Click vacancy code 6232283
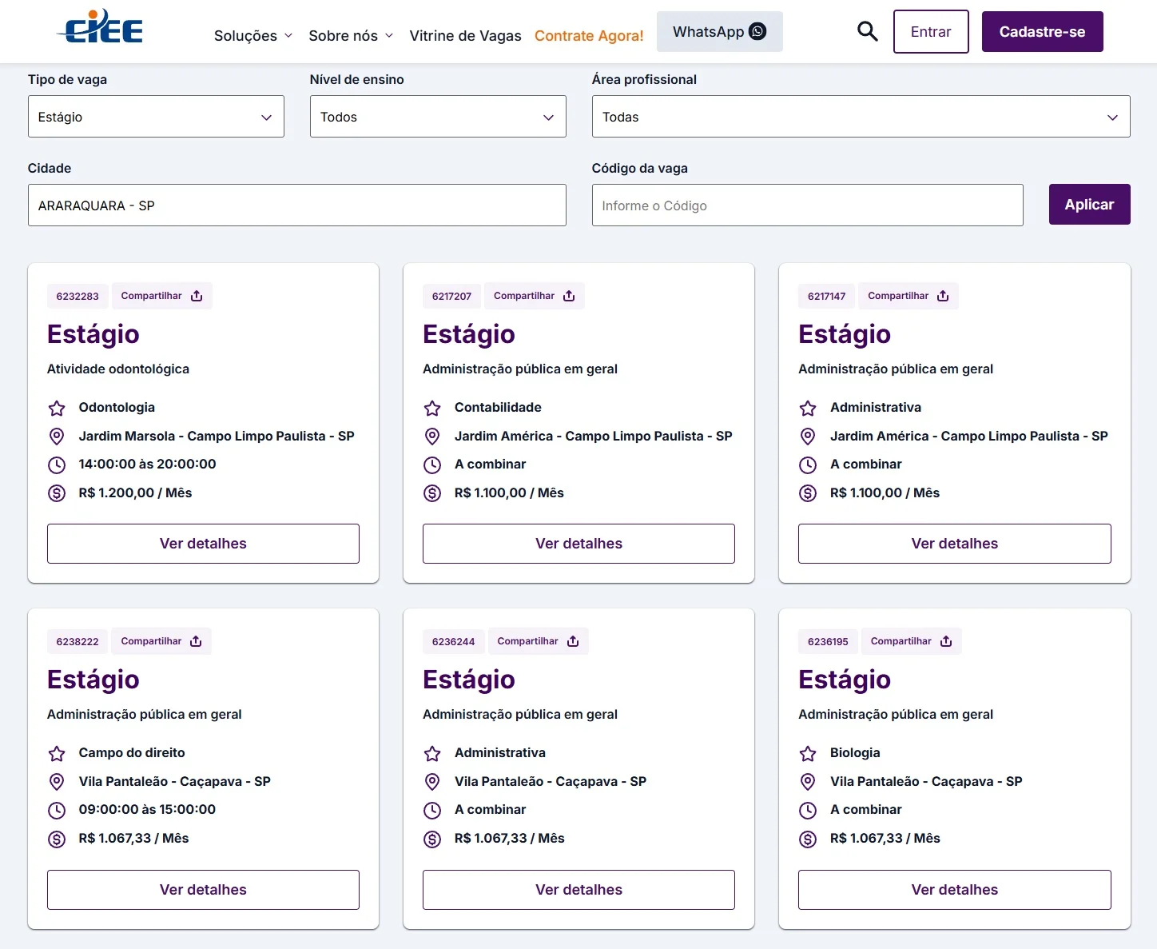The image size is (1157, 949). (78, 296)
